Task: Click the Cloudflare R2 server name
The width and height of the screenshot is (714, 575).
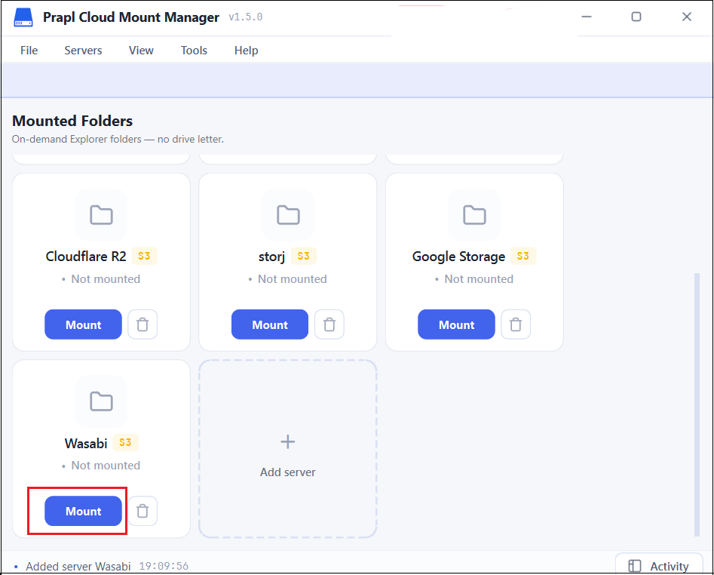Action: [x=86, y=257]
